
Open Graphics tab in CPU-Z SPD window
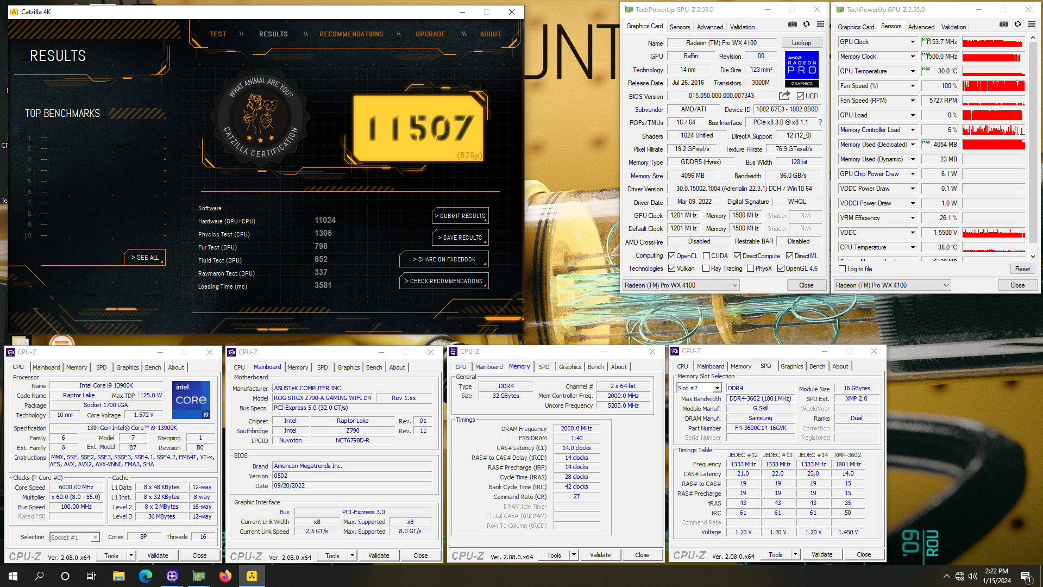click(x=792, y=366)
